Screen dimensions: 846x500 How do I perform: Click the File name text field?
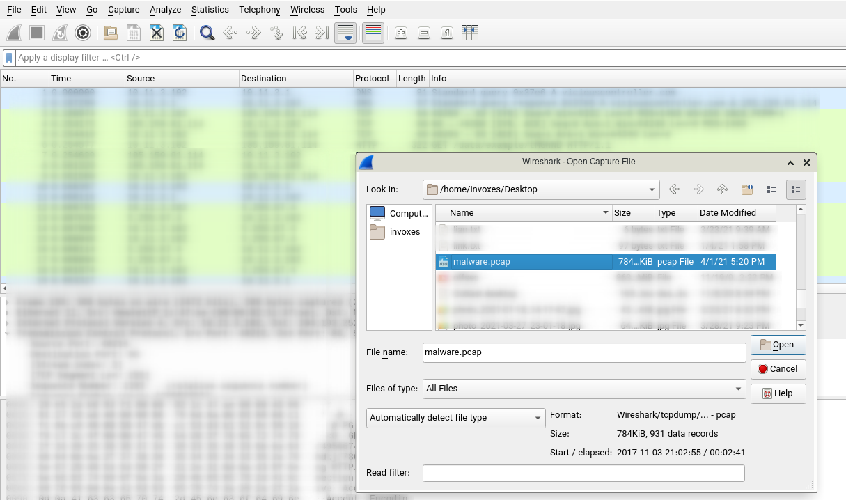[x=584, y=352]
